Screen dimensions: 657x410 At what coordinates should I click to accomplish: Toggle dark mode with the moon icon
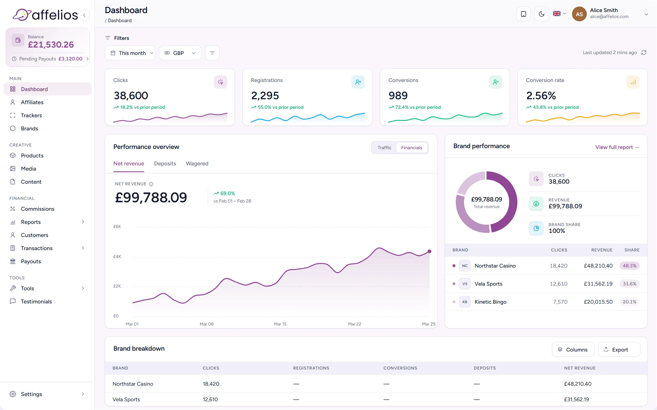(541, 14)
